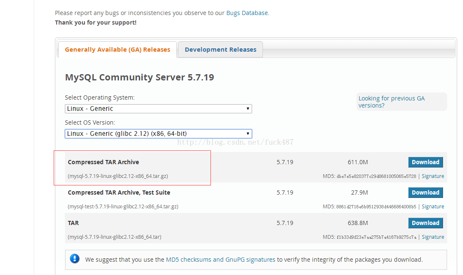Screen dimensions: 463x275
Task: Click the MySQL Community Server 5.7.19 heading
Action: [139, 77]
